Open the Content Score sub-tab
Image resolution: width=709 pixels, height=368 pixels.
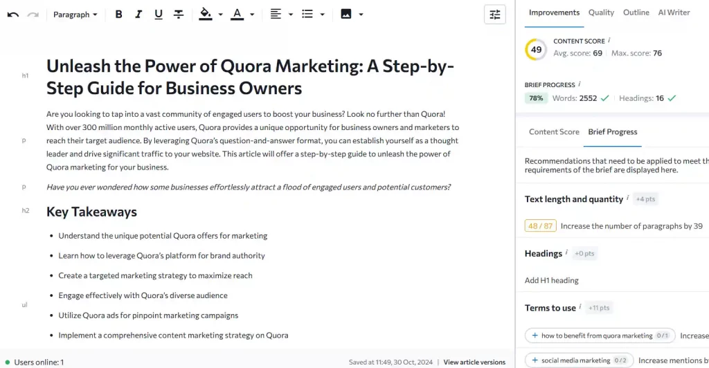pyautogui.click(x=554, y=132)
